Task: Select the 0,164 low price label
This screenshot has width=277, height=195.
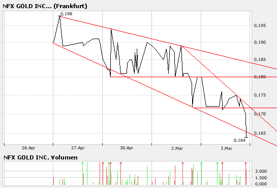Action: tap(239, 140)
